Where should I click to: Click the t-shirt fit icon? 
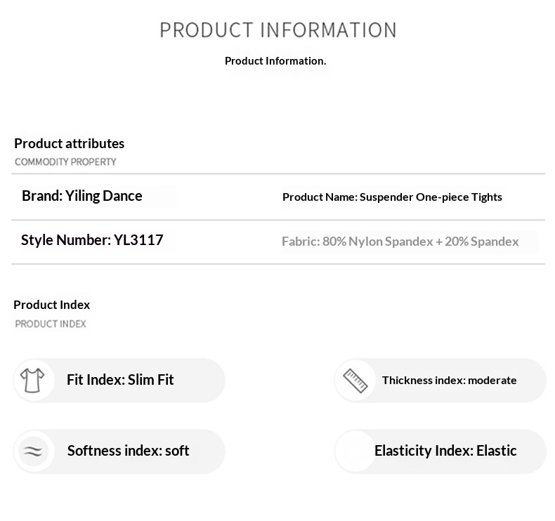(x=32, y=381)
